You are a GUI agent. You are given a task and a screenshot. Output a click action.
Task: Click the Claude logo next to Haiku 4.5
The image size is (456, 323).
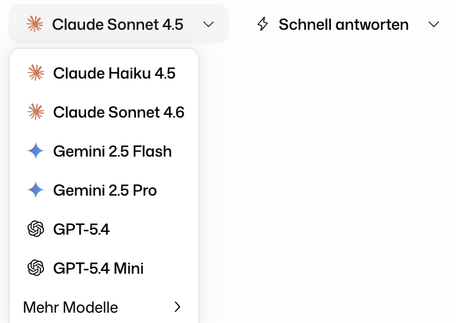click(36, 73)
